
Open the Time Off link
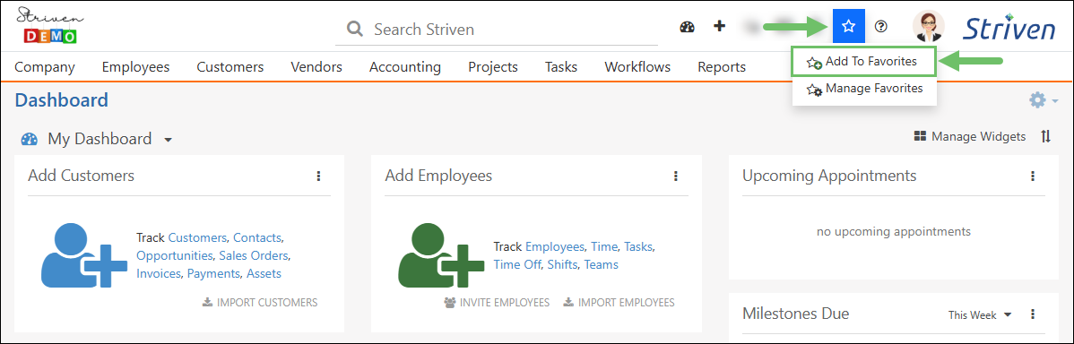[517, 264]
